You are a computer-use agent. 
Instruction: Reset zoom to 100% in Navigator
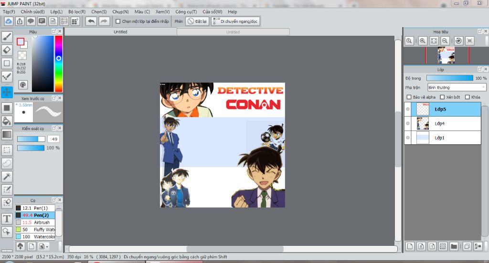(409, 41)
